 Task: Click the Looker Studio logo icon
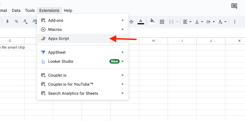point(43,62)
